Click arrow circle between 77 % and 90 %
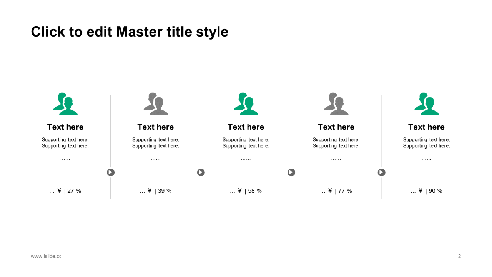 coord(382,172)
